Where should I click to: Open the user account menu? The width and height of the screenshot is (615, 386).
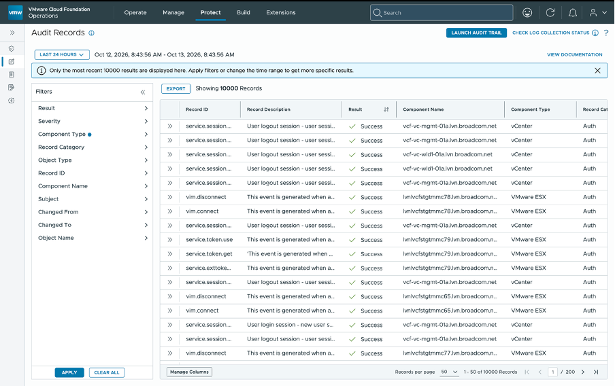598,12
